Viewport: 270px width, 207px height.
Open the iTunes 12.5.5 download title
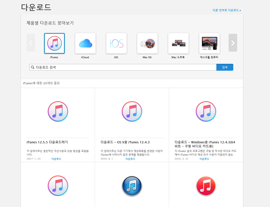pos(47,142)
